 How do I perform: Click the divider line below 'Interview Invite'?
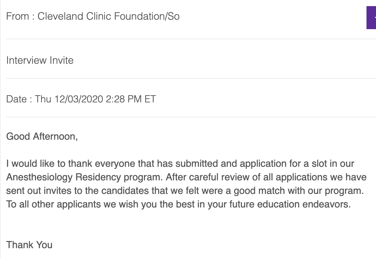click(191, 78)
